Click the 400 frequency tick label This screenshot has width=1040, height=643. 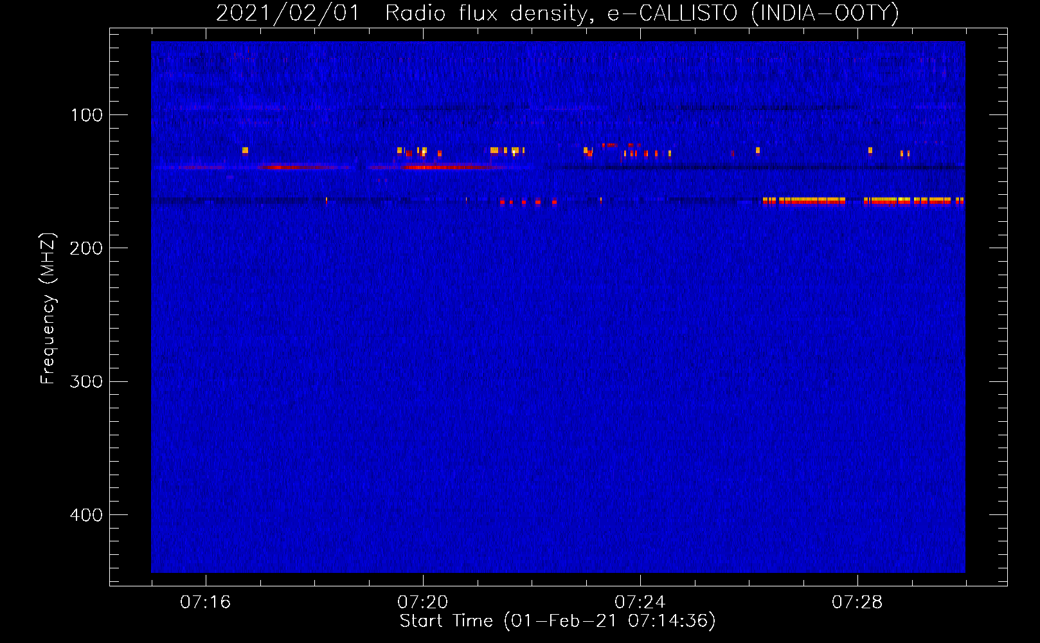point(86,515)
